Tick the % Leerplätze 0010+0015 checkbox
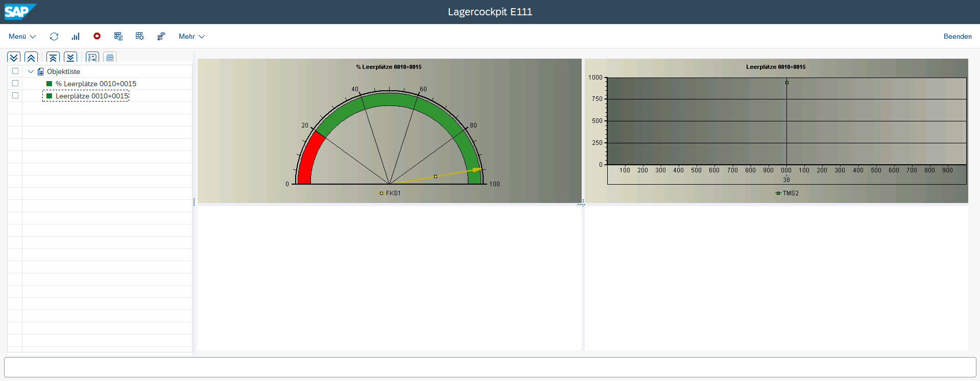 pos(15,83)
